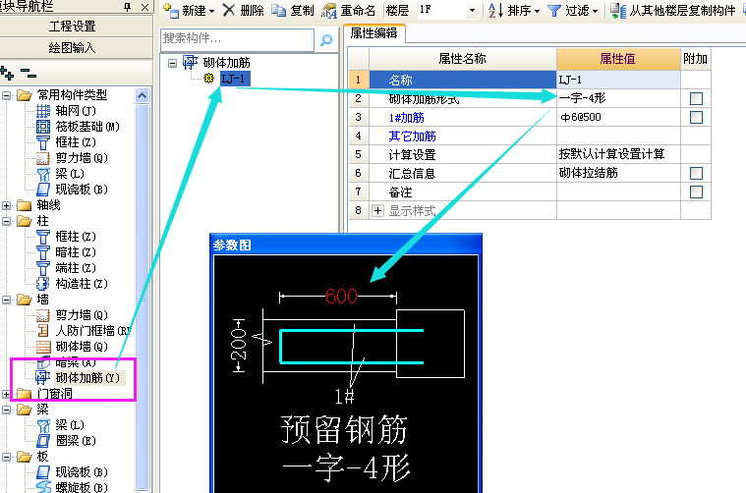Image resolution: width=746 pixels, height=493 pixels.
Task: Click 从其他楼层复制构件 button
Action: click(x=672, y=10)
